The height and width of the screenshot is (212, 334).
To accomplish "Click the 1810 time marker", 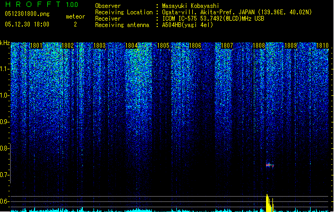I will (x=322, y=46).
